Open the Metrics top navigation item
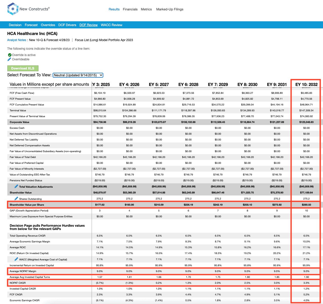 point(146,9)
